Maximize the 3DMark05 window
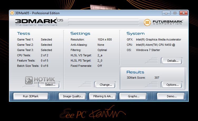 tap(175, 13)
